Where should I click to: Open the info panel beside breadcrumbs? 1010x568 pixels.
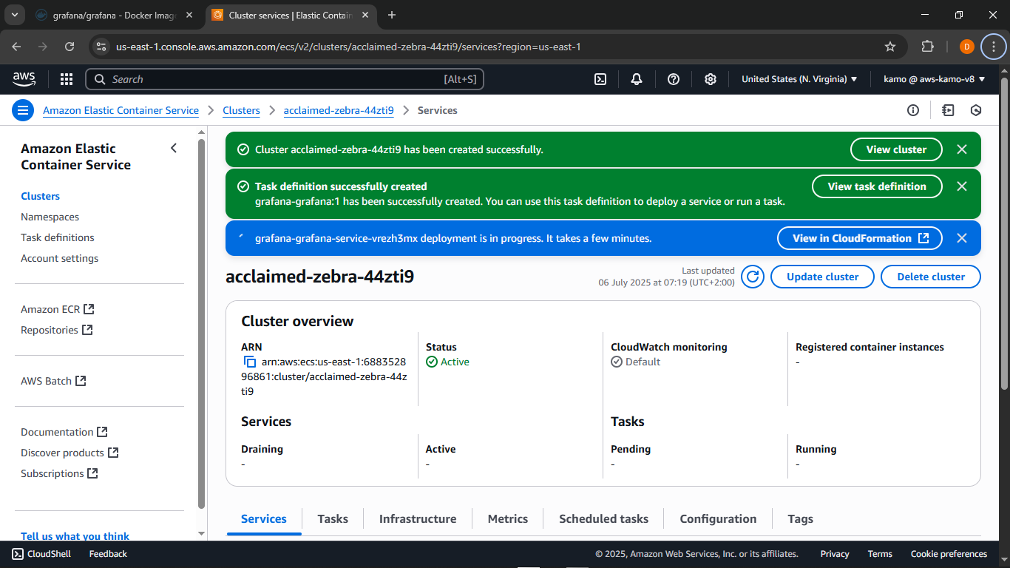[913, 109]
